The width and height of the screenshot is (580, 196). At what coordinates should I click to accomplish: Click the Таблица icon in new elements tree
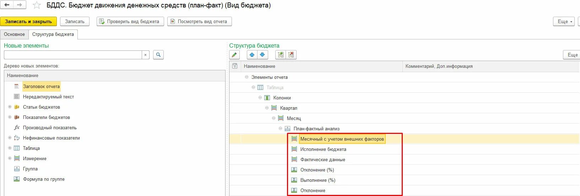pos(16,148)
